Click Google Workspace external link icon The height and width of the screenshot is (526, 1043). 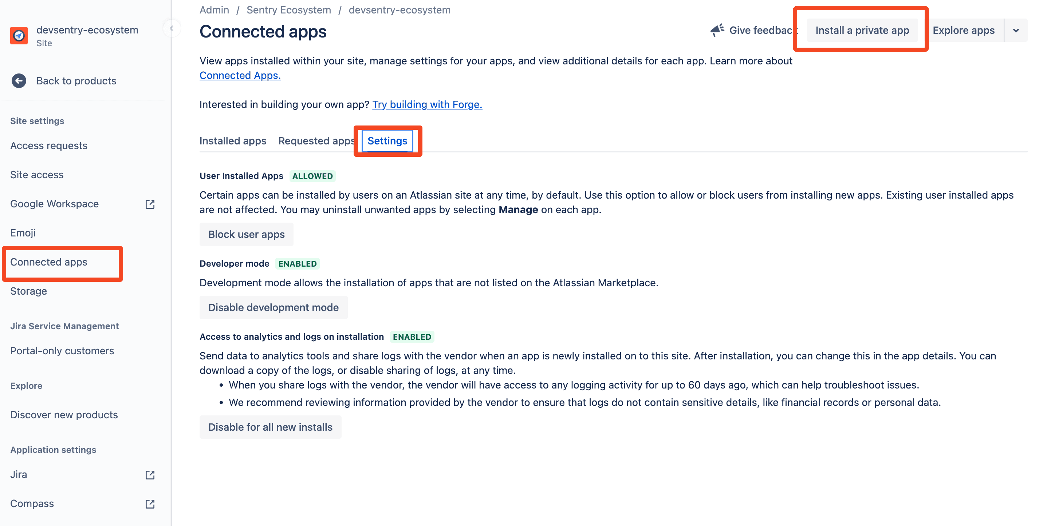(150, 204)
